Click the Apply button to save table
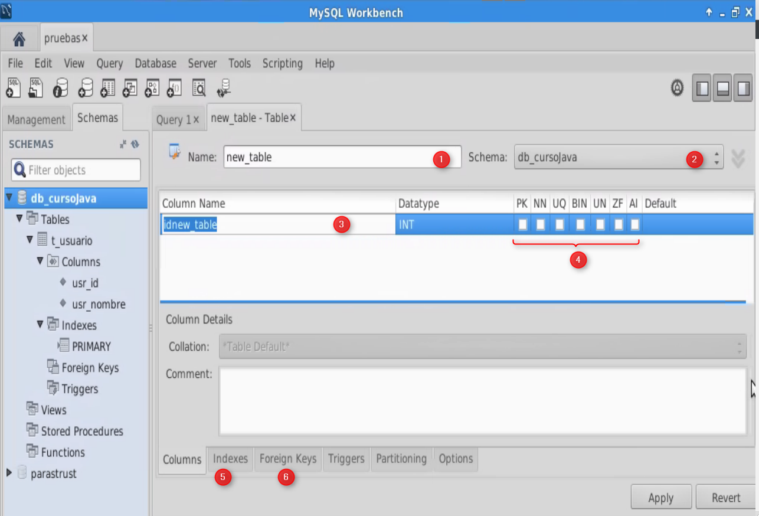 tap(660, 497)
